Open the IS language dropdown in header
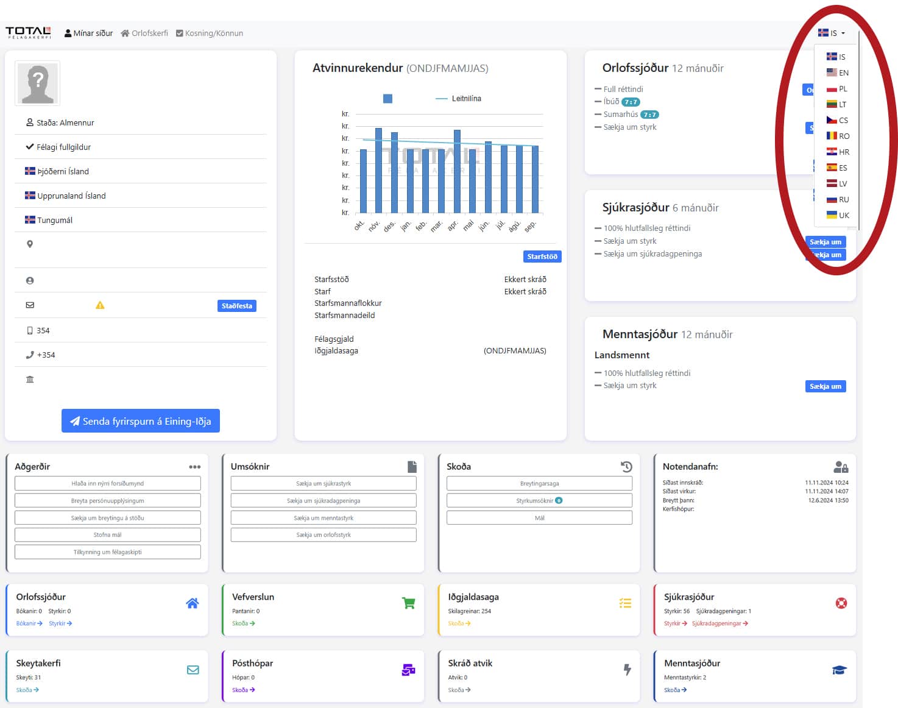The height and width of the screenshot is (708, 898). pos(832,33)
